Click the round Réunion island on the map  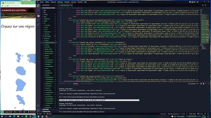[21, 71]
